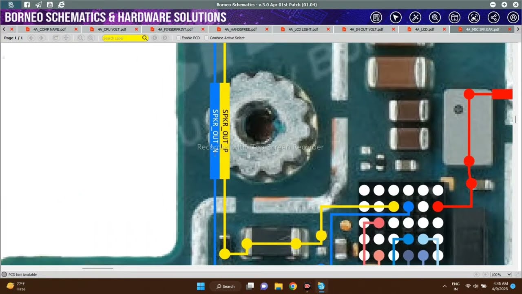Close the 4A_MIC SPK EAR.pdf tab
This screenshot has height=294, width=522.
510,29
